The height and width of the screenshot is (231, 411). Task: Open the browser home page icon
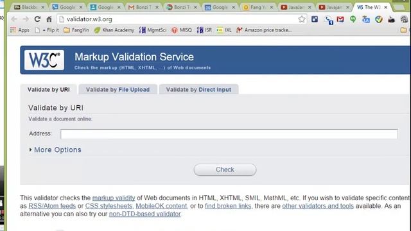pyautogui.click(x=49, y=19)
